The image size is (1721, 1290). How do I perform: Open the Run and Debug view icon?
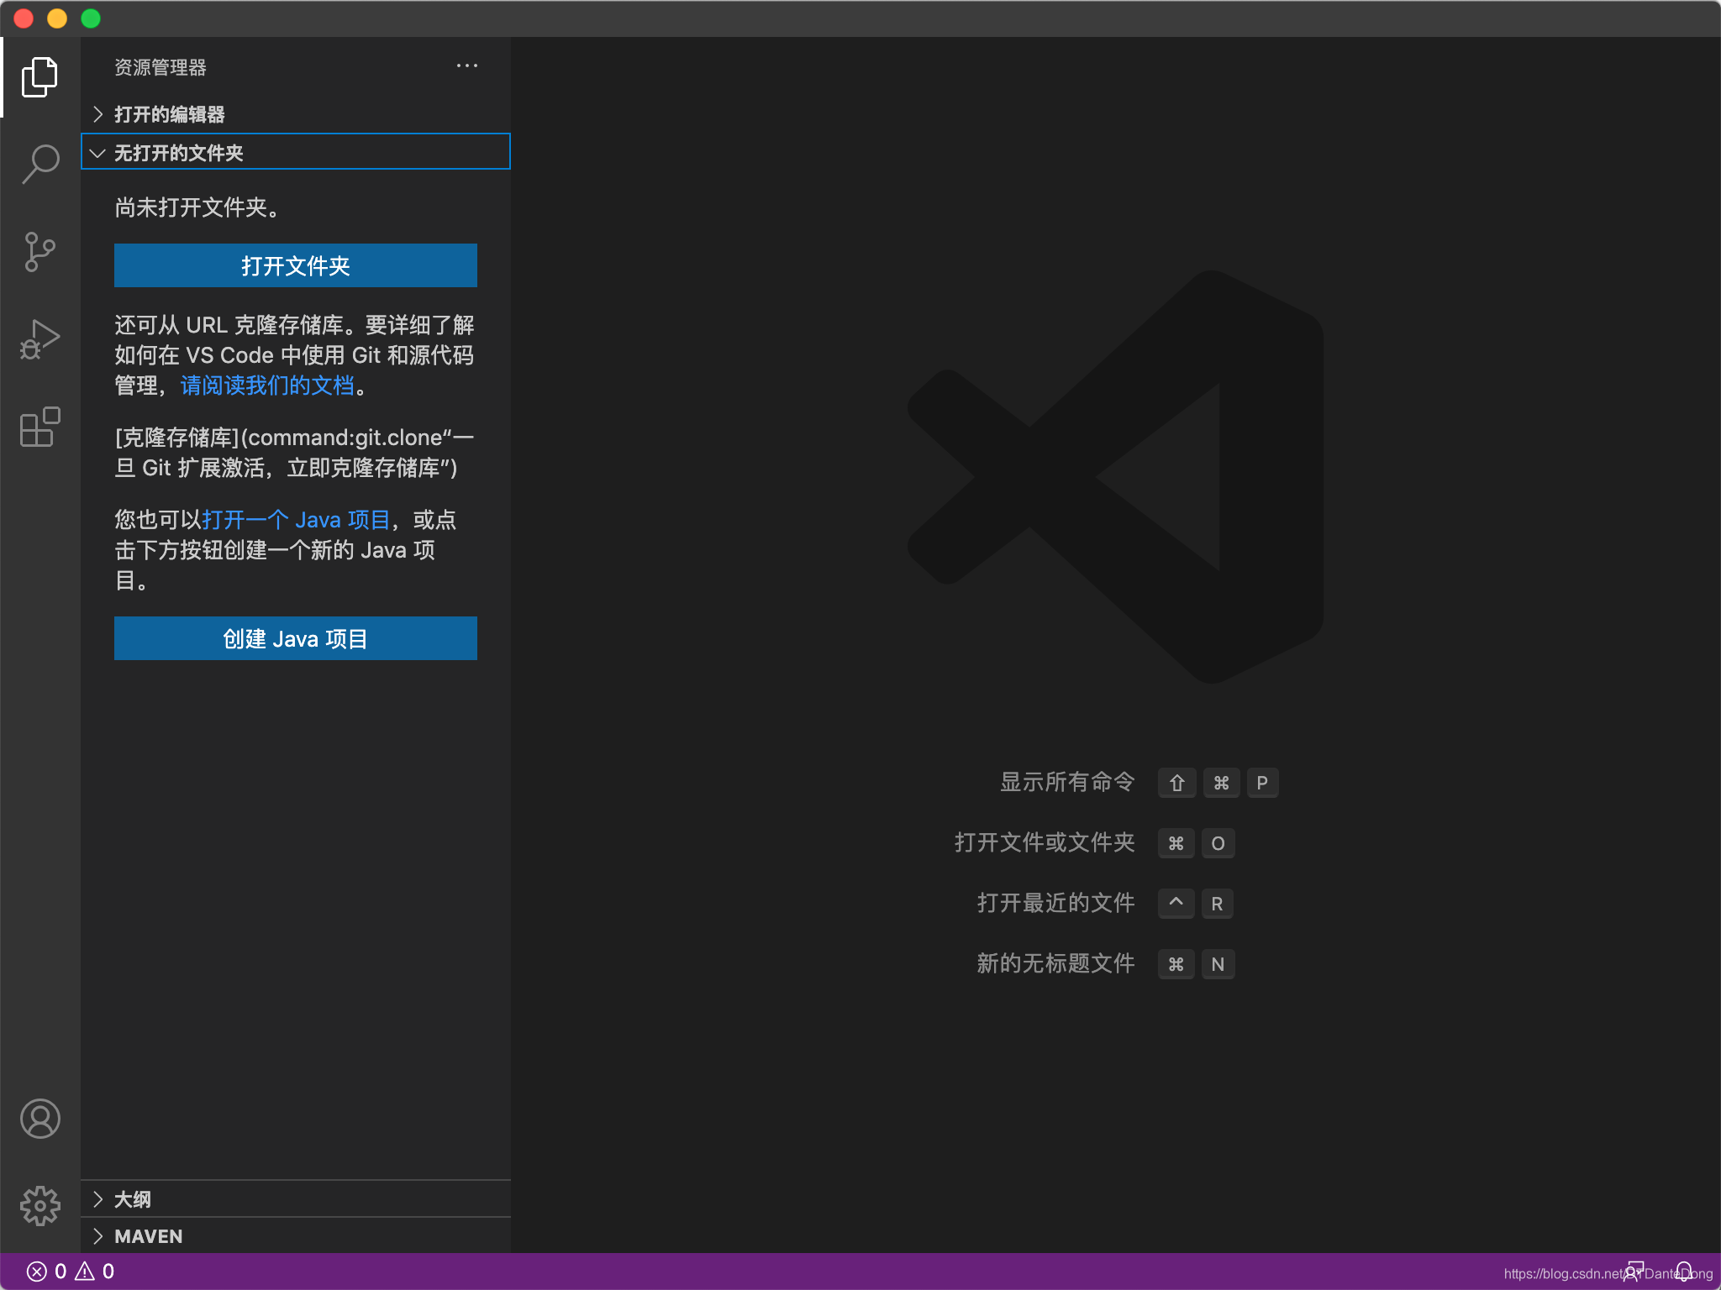[39, 339]
